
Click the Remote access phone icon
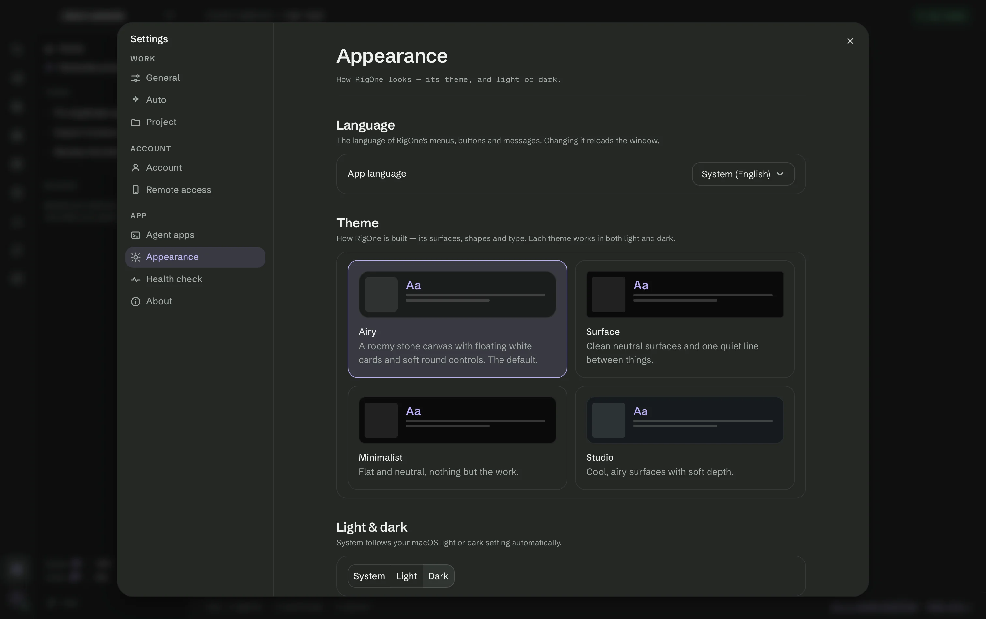(x=136, y=190)
